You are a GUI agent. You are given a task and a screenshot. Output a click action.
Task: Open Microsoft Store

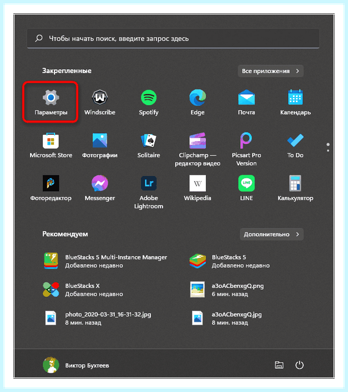point(50,146)
